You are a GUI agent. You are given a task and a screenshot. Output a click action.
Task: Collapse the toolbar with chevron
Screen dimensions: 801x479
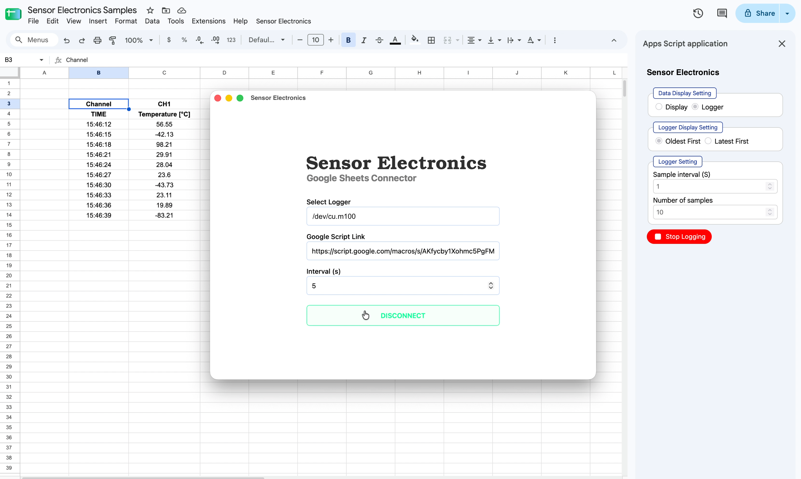pyautogui.click(x=614, y=40)
